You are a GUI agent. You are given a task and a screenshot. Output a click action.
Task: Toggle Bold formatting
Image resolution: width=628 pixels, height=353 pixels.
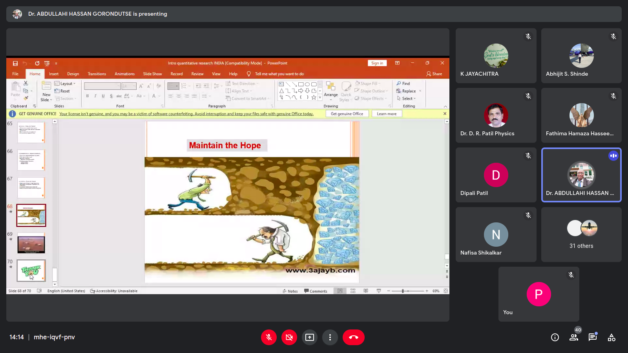pos(88,96)
